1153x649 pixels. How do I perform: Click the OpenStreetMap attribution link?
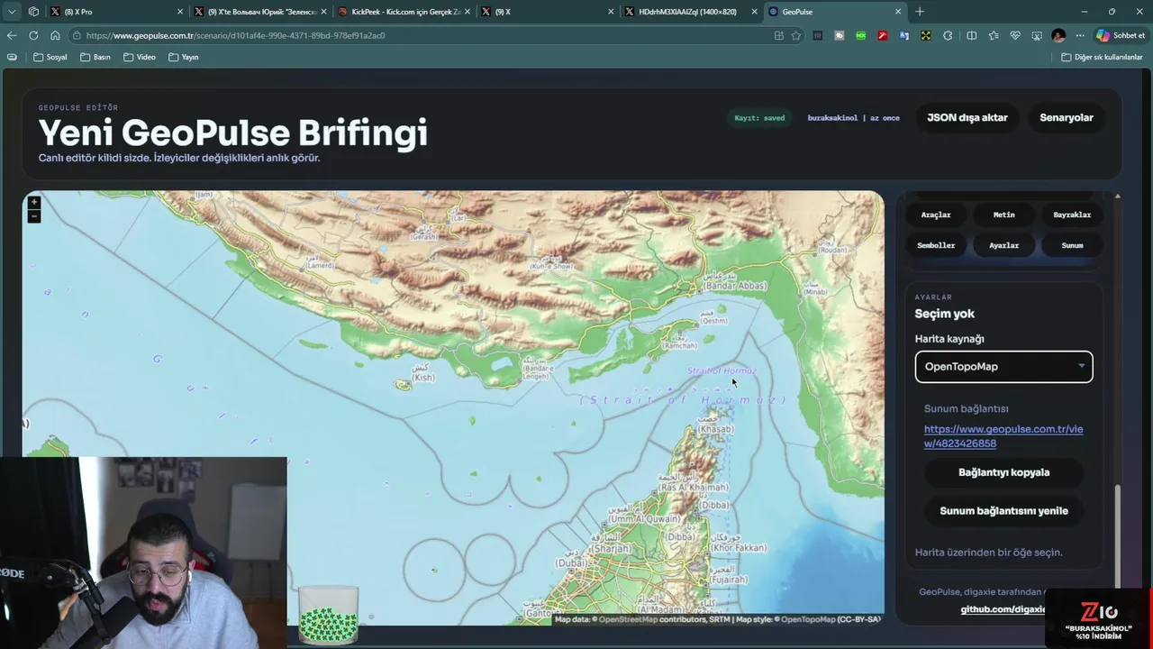(x=628, y=619)
